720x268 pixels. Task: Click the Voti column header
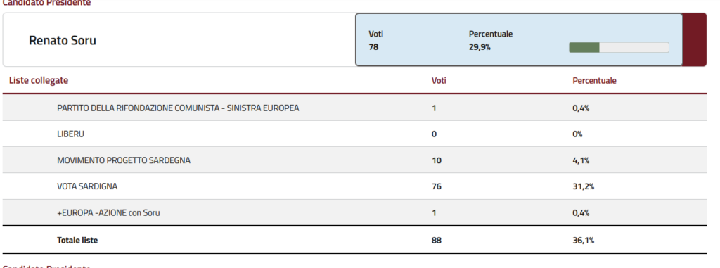tap(439, 80)
